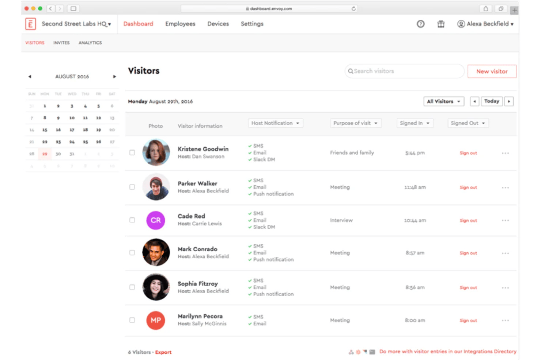Screen dimensions: 541x360
Task: Show all browser tabs icon
Action: pos(500,8)
